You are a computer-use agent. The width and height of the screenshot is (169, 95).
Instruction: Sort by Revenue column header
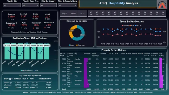pos(87,53)
